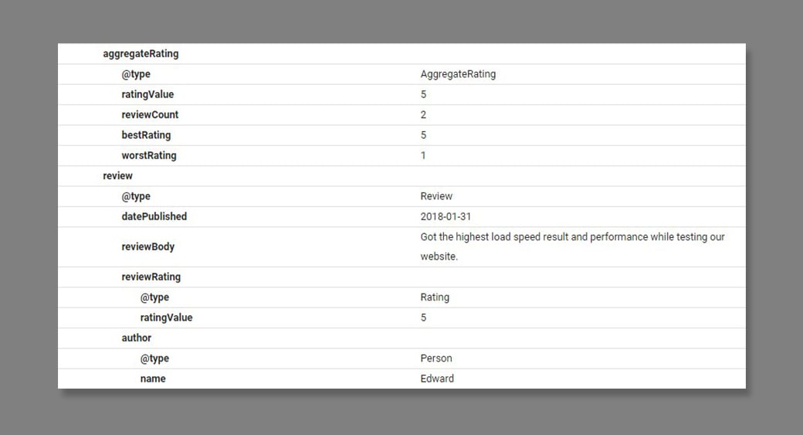
Task: Click the review section header
Action: [117, 175]
